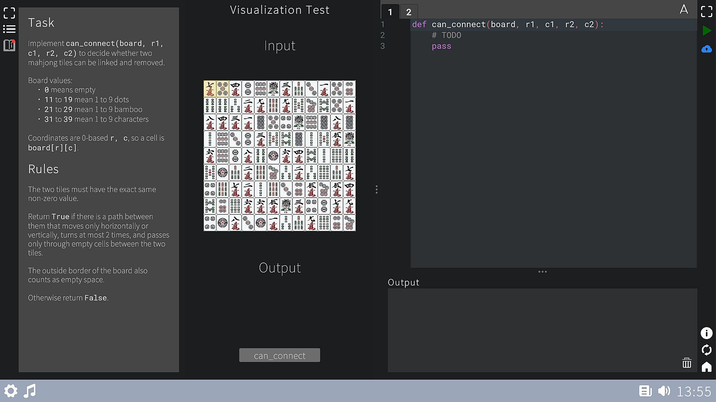
Task: Click the '21 to 29 mean 1 to 9 bamboo' bullet
Action: point(93,109)
